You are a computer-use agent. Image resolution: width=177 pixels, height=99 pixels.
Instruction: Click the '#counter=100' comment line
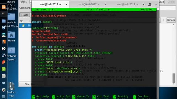click(41, 31)
